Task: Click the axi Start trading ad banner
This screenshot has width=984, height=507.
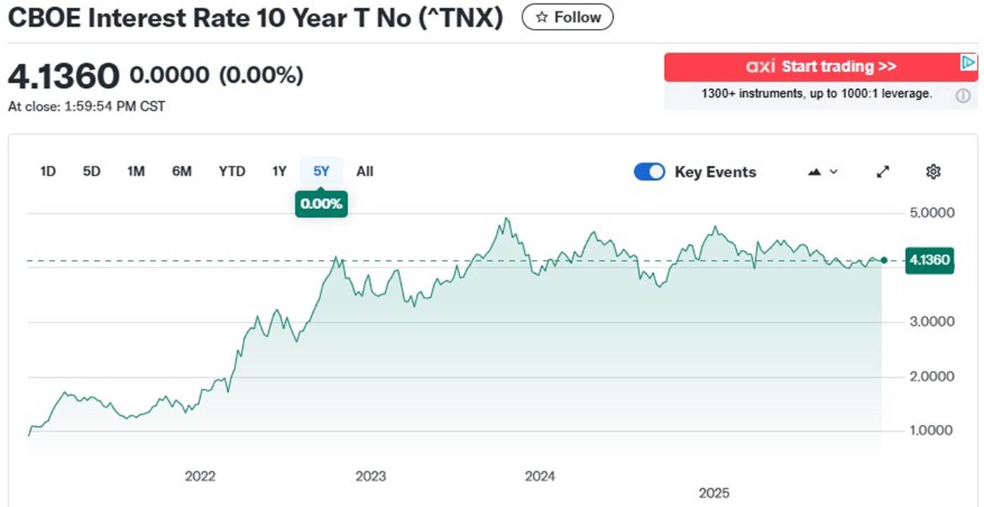Action: pyautogui.click(x=820, y=67)
